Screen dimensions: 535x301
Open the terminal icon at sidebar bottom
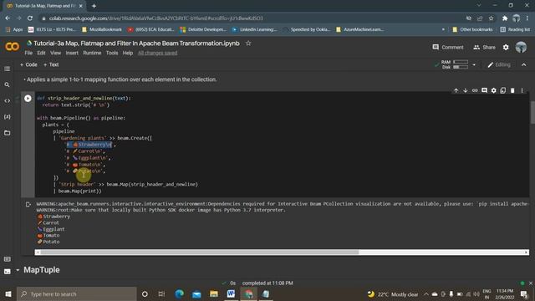pyautogui.click(x=8, y=272)
